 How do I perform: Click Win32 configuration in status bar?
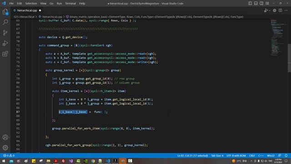coord(271,155)
